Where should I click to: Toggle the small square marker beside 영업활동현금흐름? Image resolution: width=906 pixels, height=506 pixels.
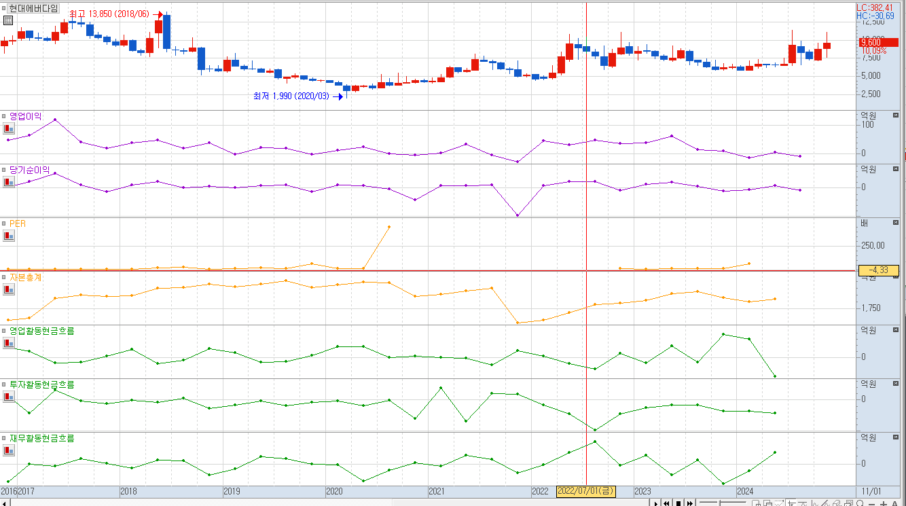[3, 331]
